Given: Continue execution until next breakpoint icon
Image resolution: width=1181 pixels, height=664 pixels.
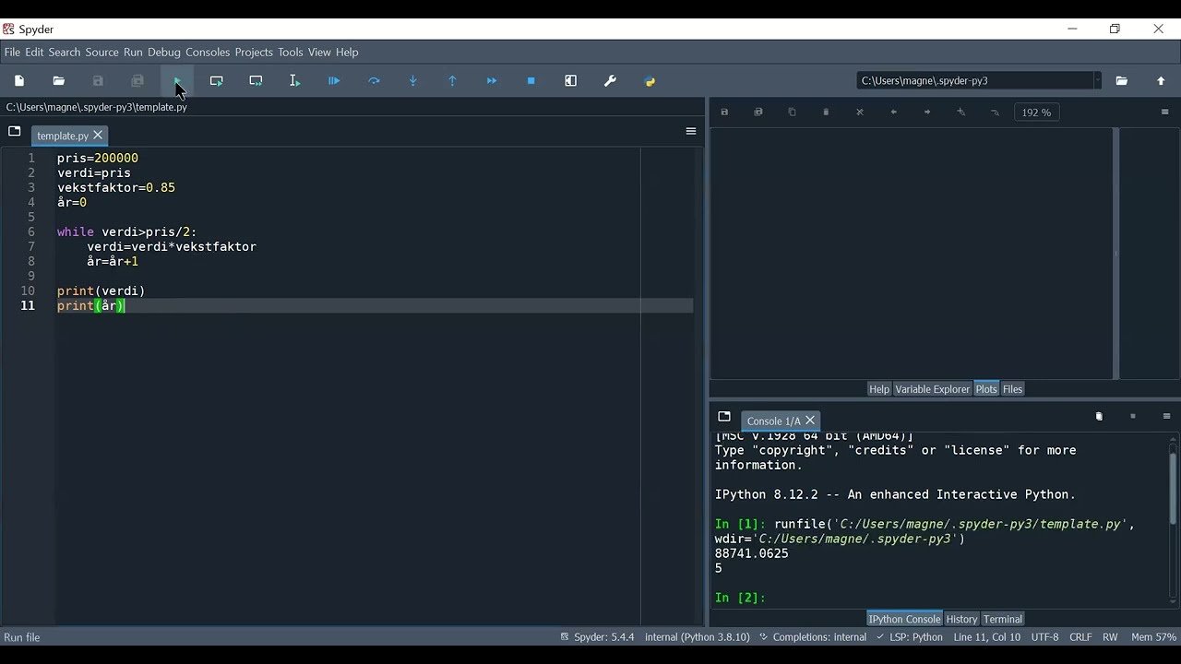Looking at the screenshot, I should point(493,81).
